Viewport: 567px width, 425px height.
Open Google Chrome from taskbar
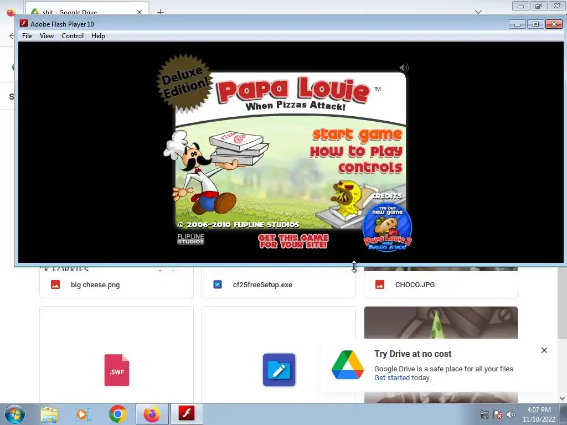[117, 414]
